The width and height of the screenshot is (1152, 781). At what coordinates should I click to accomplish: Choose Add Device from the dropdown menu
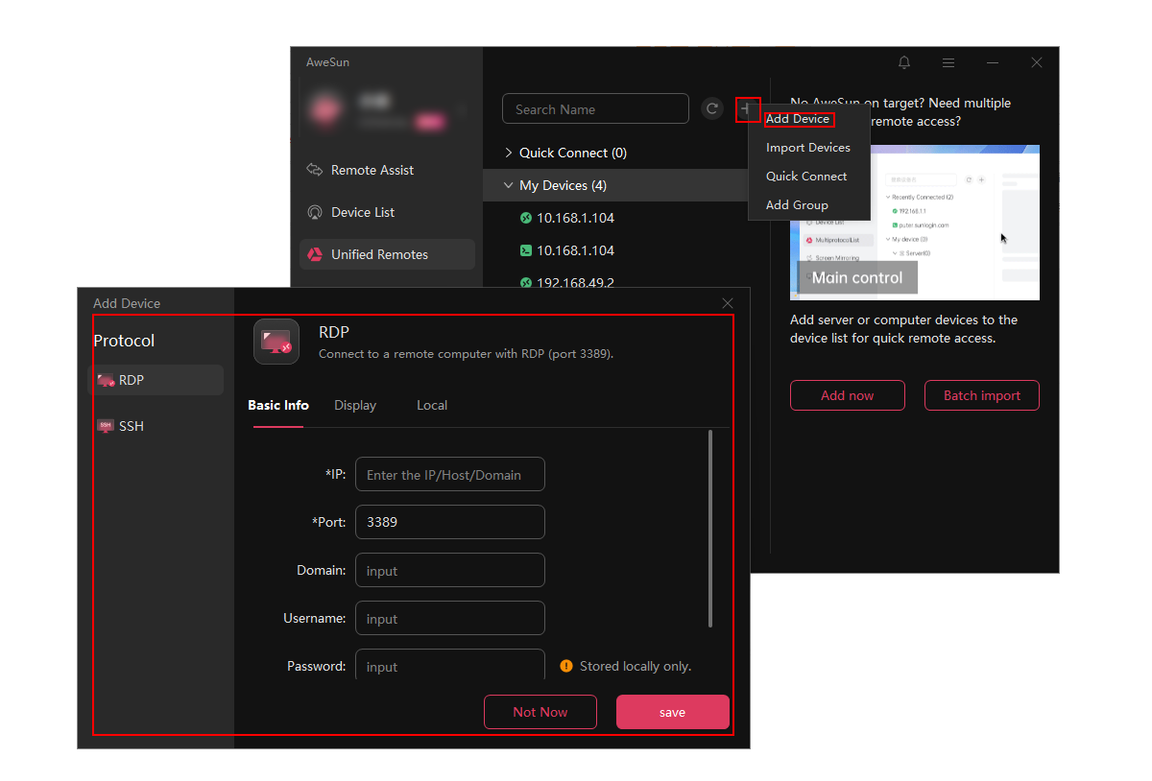tap(799, 119)
